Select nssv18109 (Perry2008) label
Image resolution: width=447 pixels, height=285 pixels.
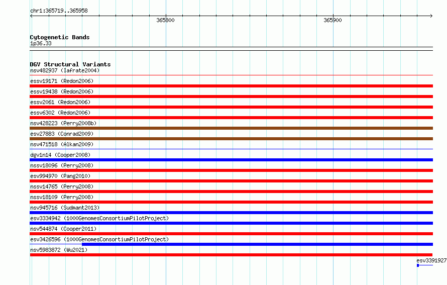point(62,197)
